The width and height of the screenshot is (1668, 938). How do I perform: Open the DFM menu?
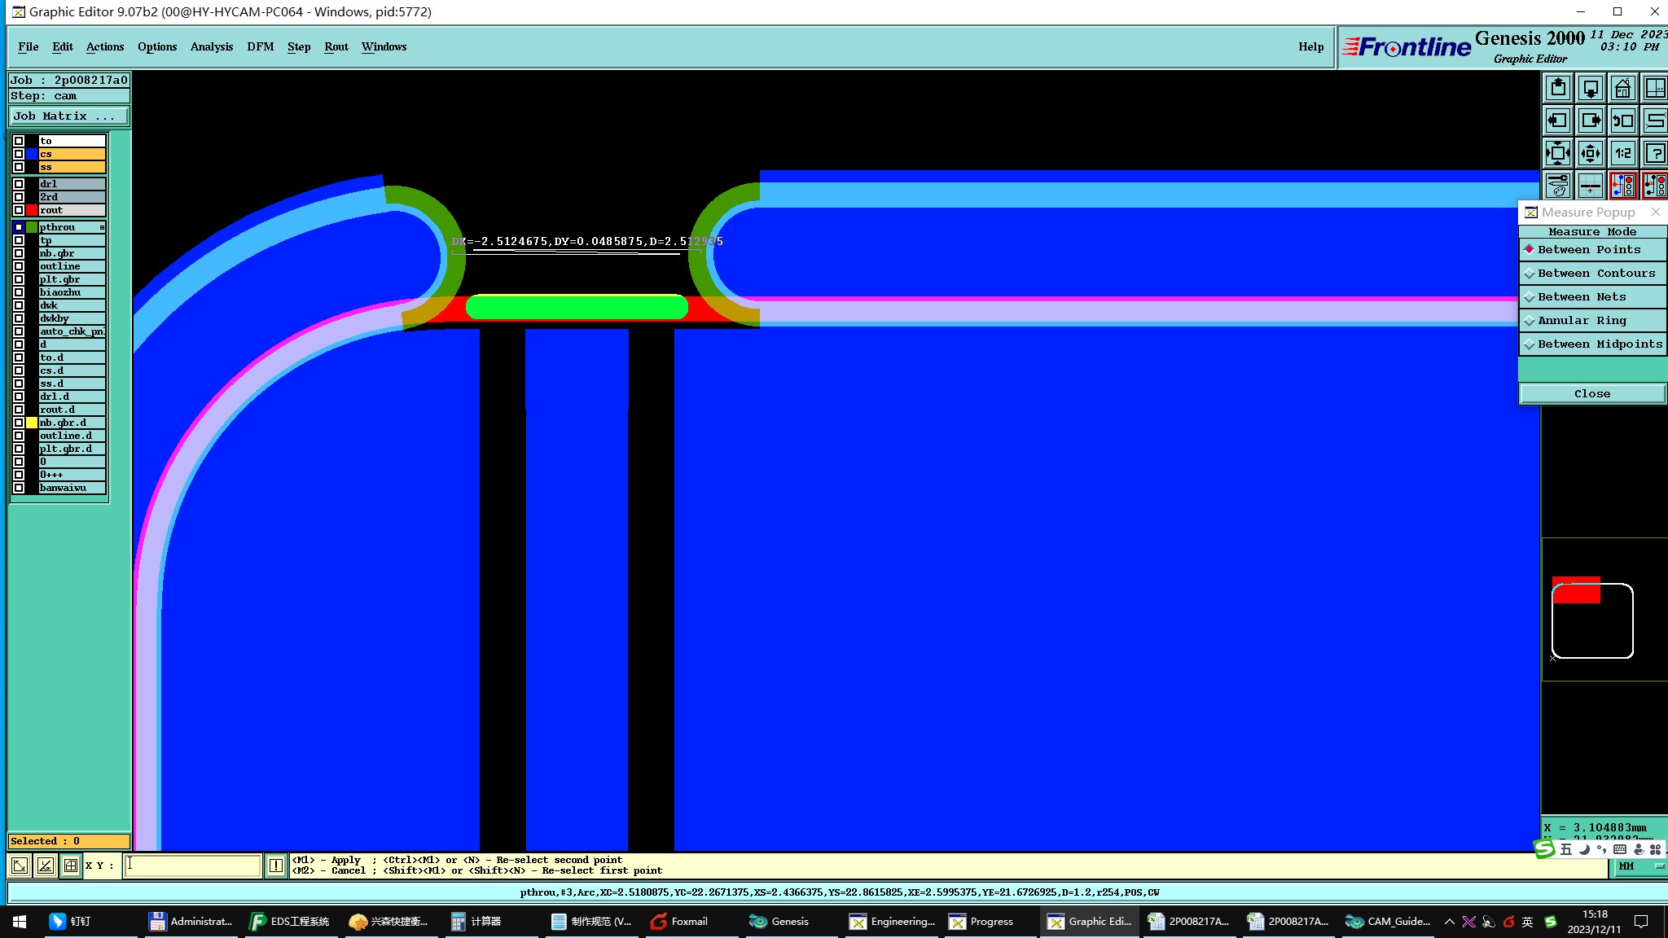[x=260, y=47]
